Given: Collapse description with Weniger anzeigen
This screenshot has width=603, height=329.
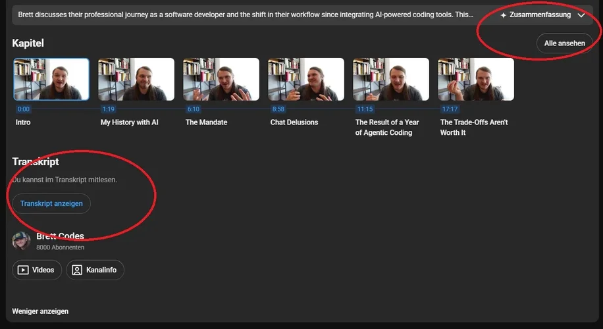Looking at the screenshot, I should pyautogui.click(x=40, y=311).
